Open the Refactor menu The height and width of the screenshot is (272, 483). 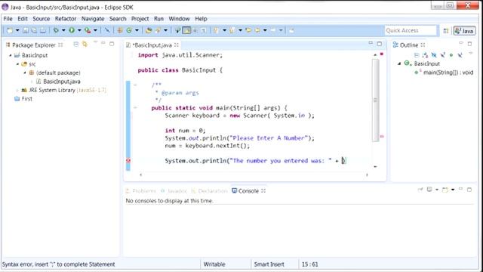click(x=66, y=19)
